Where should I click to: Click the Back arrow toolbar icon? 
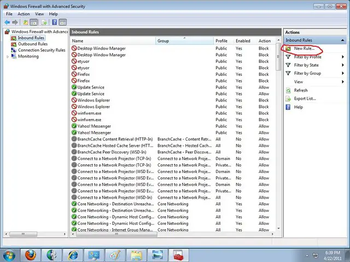(x=7, y=22)
